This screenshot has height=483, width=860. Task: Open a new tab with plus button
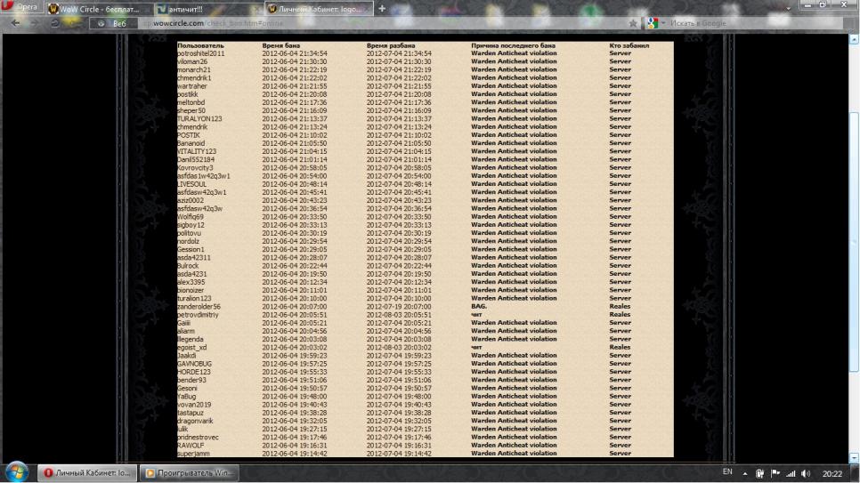(382, 9)
